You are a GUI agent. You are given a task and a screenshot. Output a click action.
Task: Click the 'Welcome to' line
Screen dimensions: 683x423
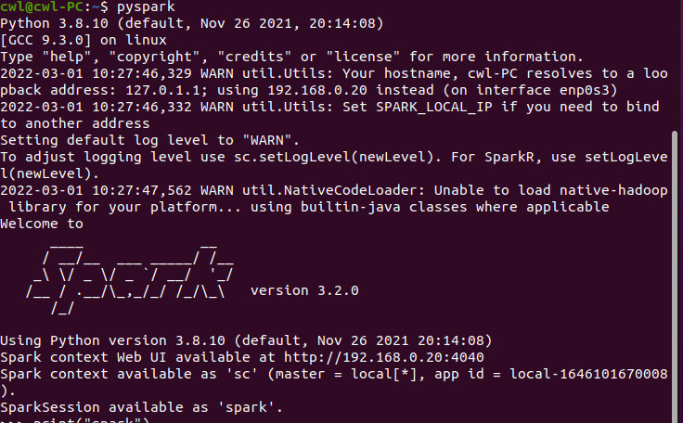pyautogui.click(x=42, y=224)
